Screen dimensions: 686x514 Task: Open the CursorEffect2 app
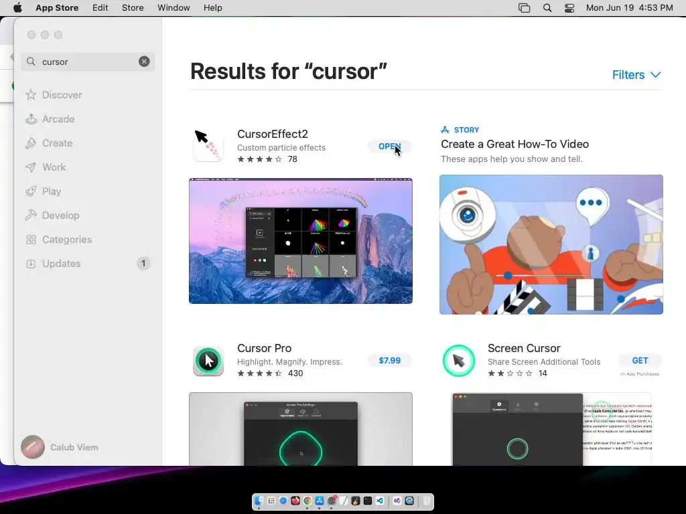[389, 147]
